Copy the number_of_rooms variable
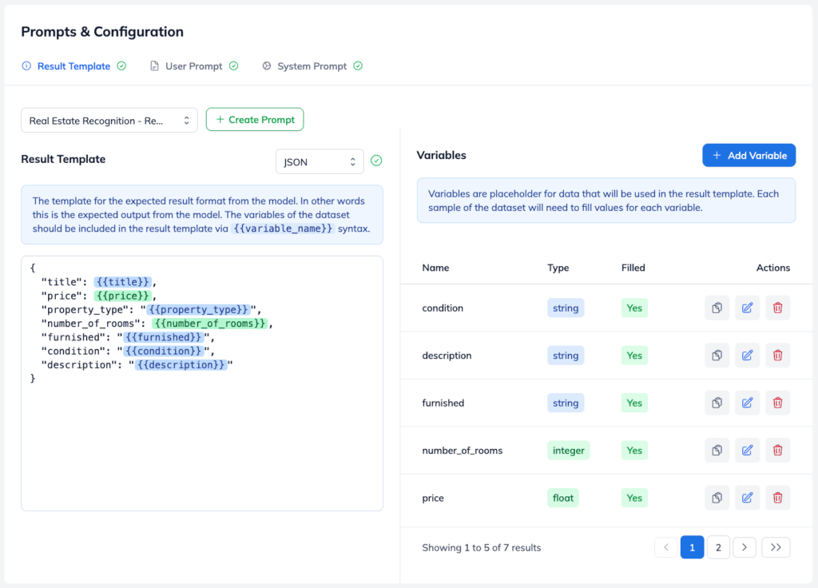Screen dimensions: 818x588 (717, 451)
